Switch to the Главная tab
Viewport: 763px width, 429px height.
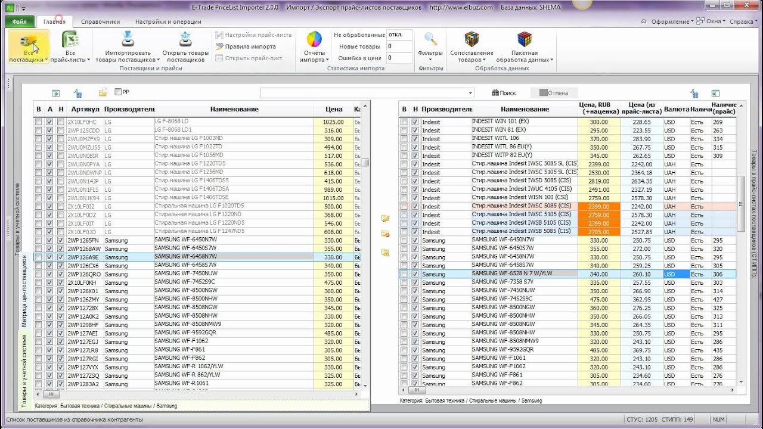(x=54, y=21)
